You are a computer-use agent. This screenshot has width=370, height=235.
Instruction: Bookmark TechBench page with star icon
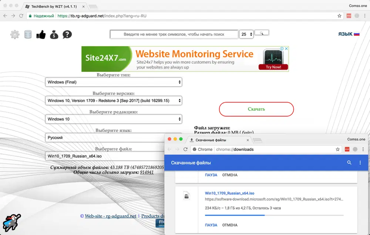pos(339,16)
